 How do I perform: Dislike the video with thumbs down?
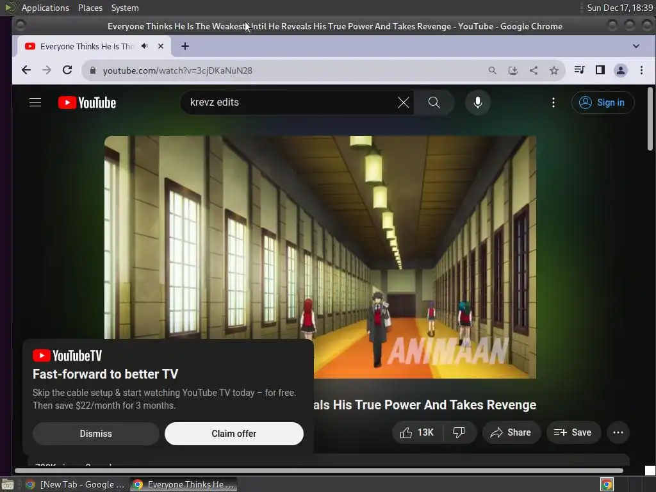pyautogui.click(x=459, y=432)
